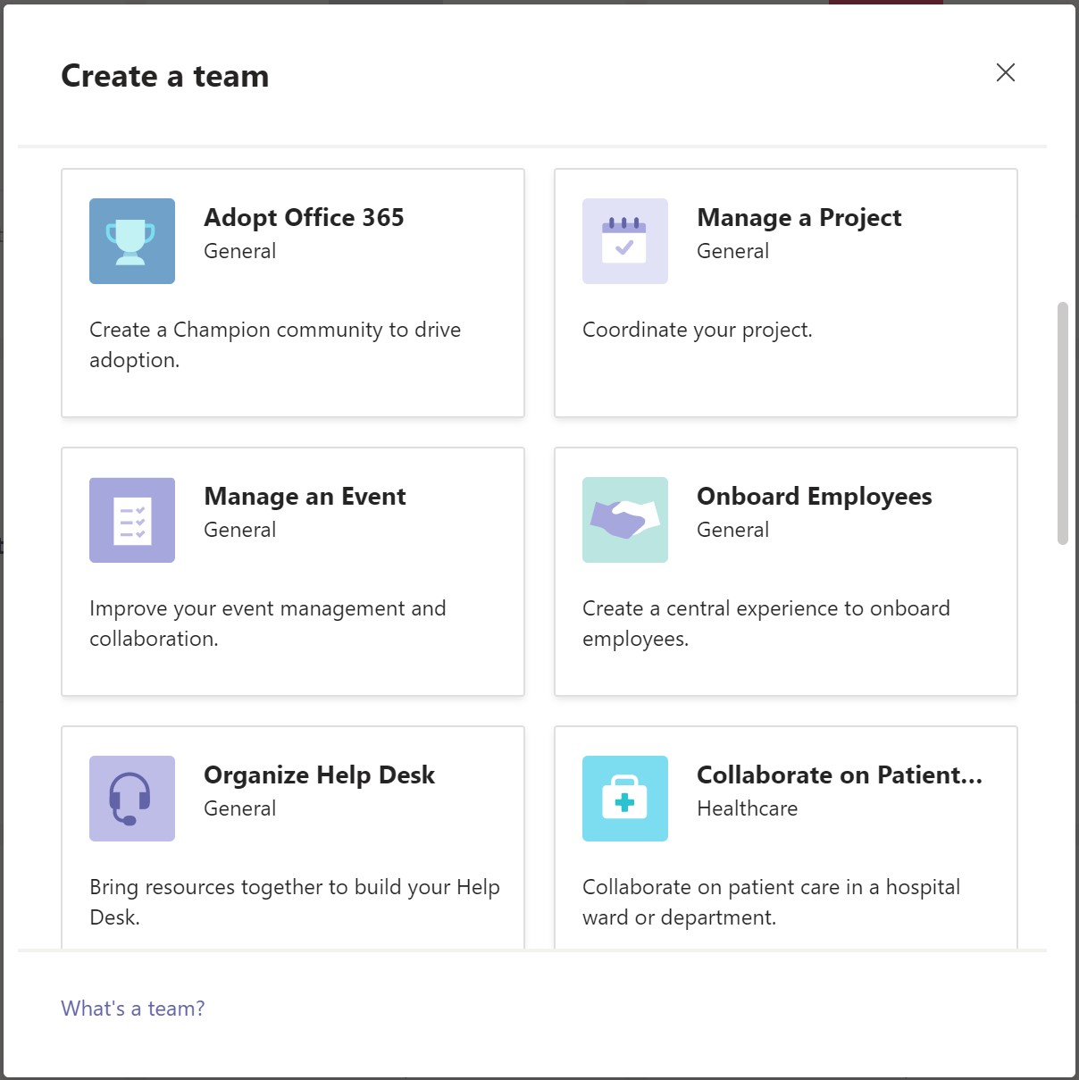Click the Coordinate your project description text
The height and width of the screenshot is (1080, 1079).
pyautogui.click(x=698, y=330)
